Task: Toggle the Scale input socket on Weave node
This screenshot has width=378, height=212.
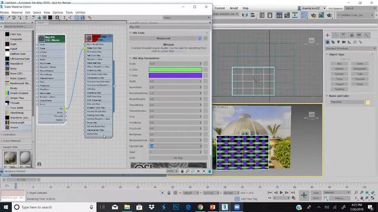Action: click(x=38, y=48)
